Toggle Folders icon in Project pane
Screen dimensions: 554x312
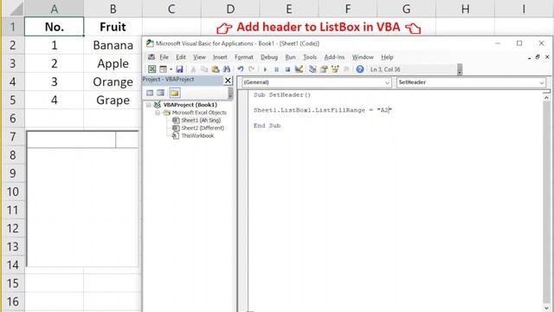[175, 93]
